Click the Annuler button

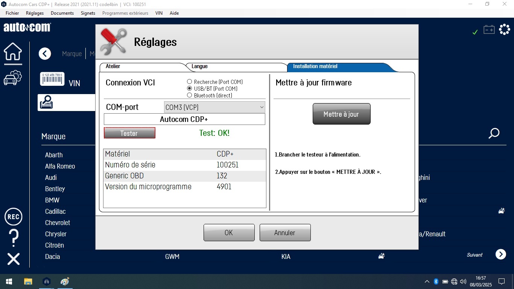pos(285,233)
